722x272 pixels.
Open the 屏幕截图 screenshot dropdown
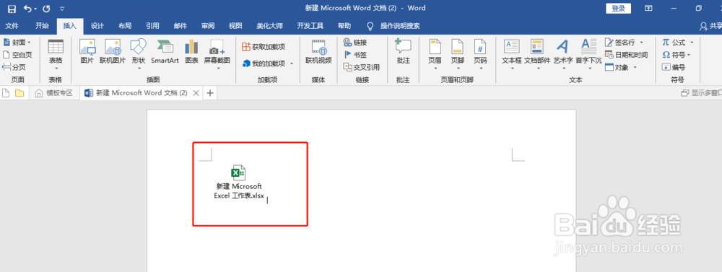point(217,55)
